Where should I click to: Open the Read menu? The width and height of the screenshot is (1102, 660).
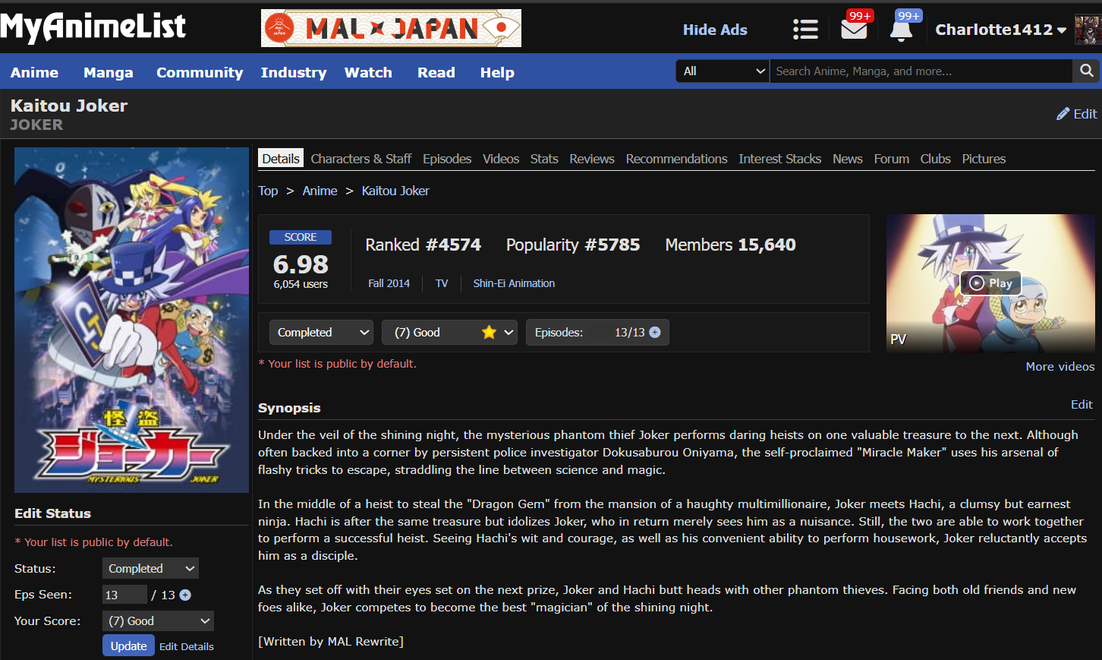point(436,72)
